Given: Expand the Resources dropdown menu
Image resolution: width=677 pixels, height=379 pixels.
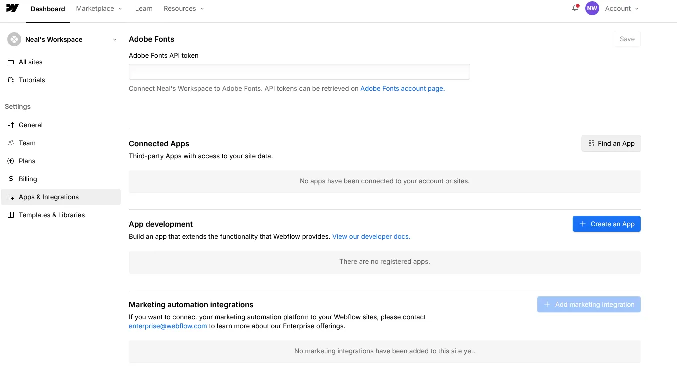Looking at the screenshot, I should [184, 8].
